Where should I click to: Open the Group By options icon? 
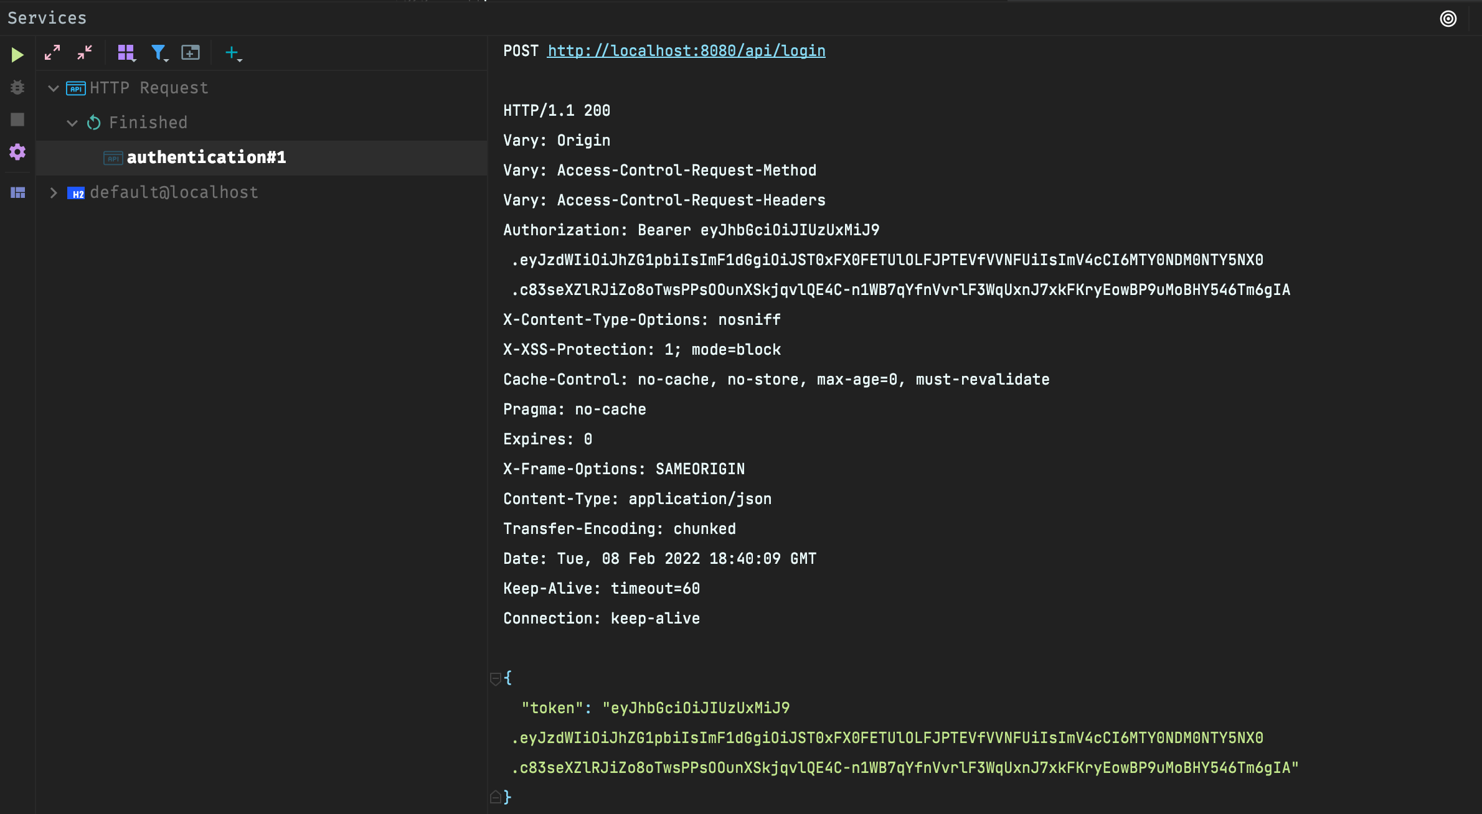pyautogui.click(x=126, y=53)
